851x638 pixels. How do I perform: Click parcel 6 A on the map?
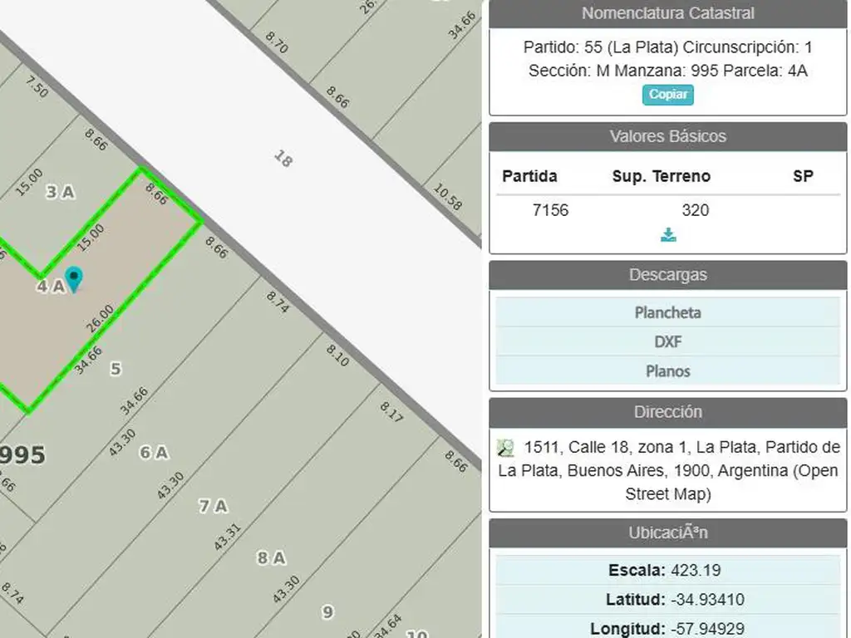coord(154,453)
